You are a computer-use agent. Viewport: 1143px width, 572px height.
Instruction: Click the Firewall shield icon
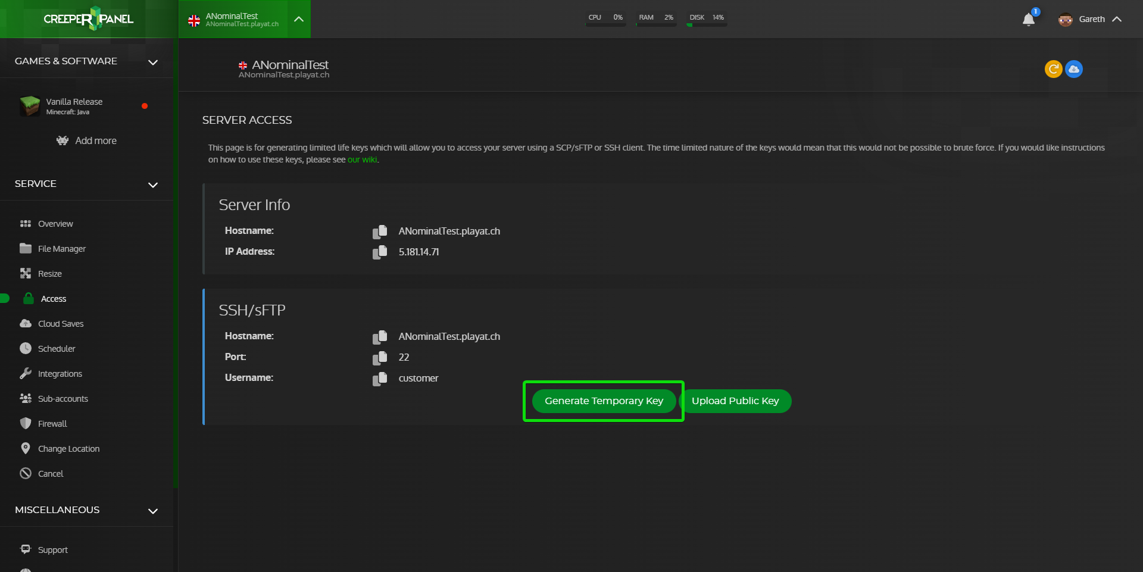pyautogui.click(x=26, y=423)
